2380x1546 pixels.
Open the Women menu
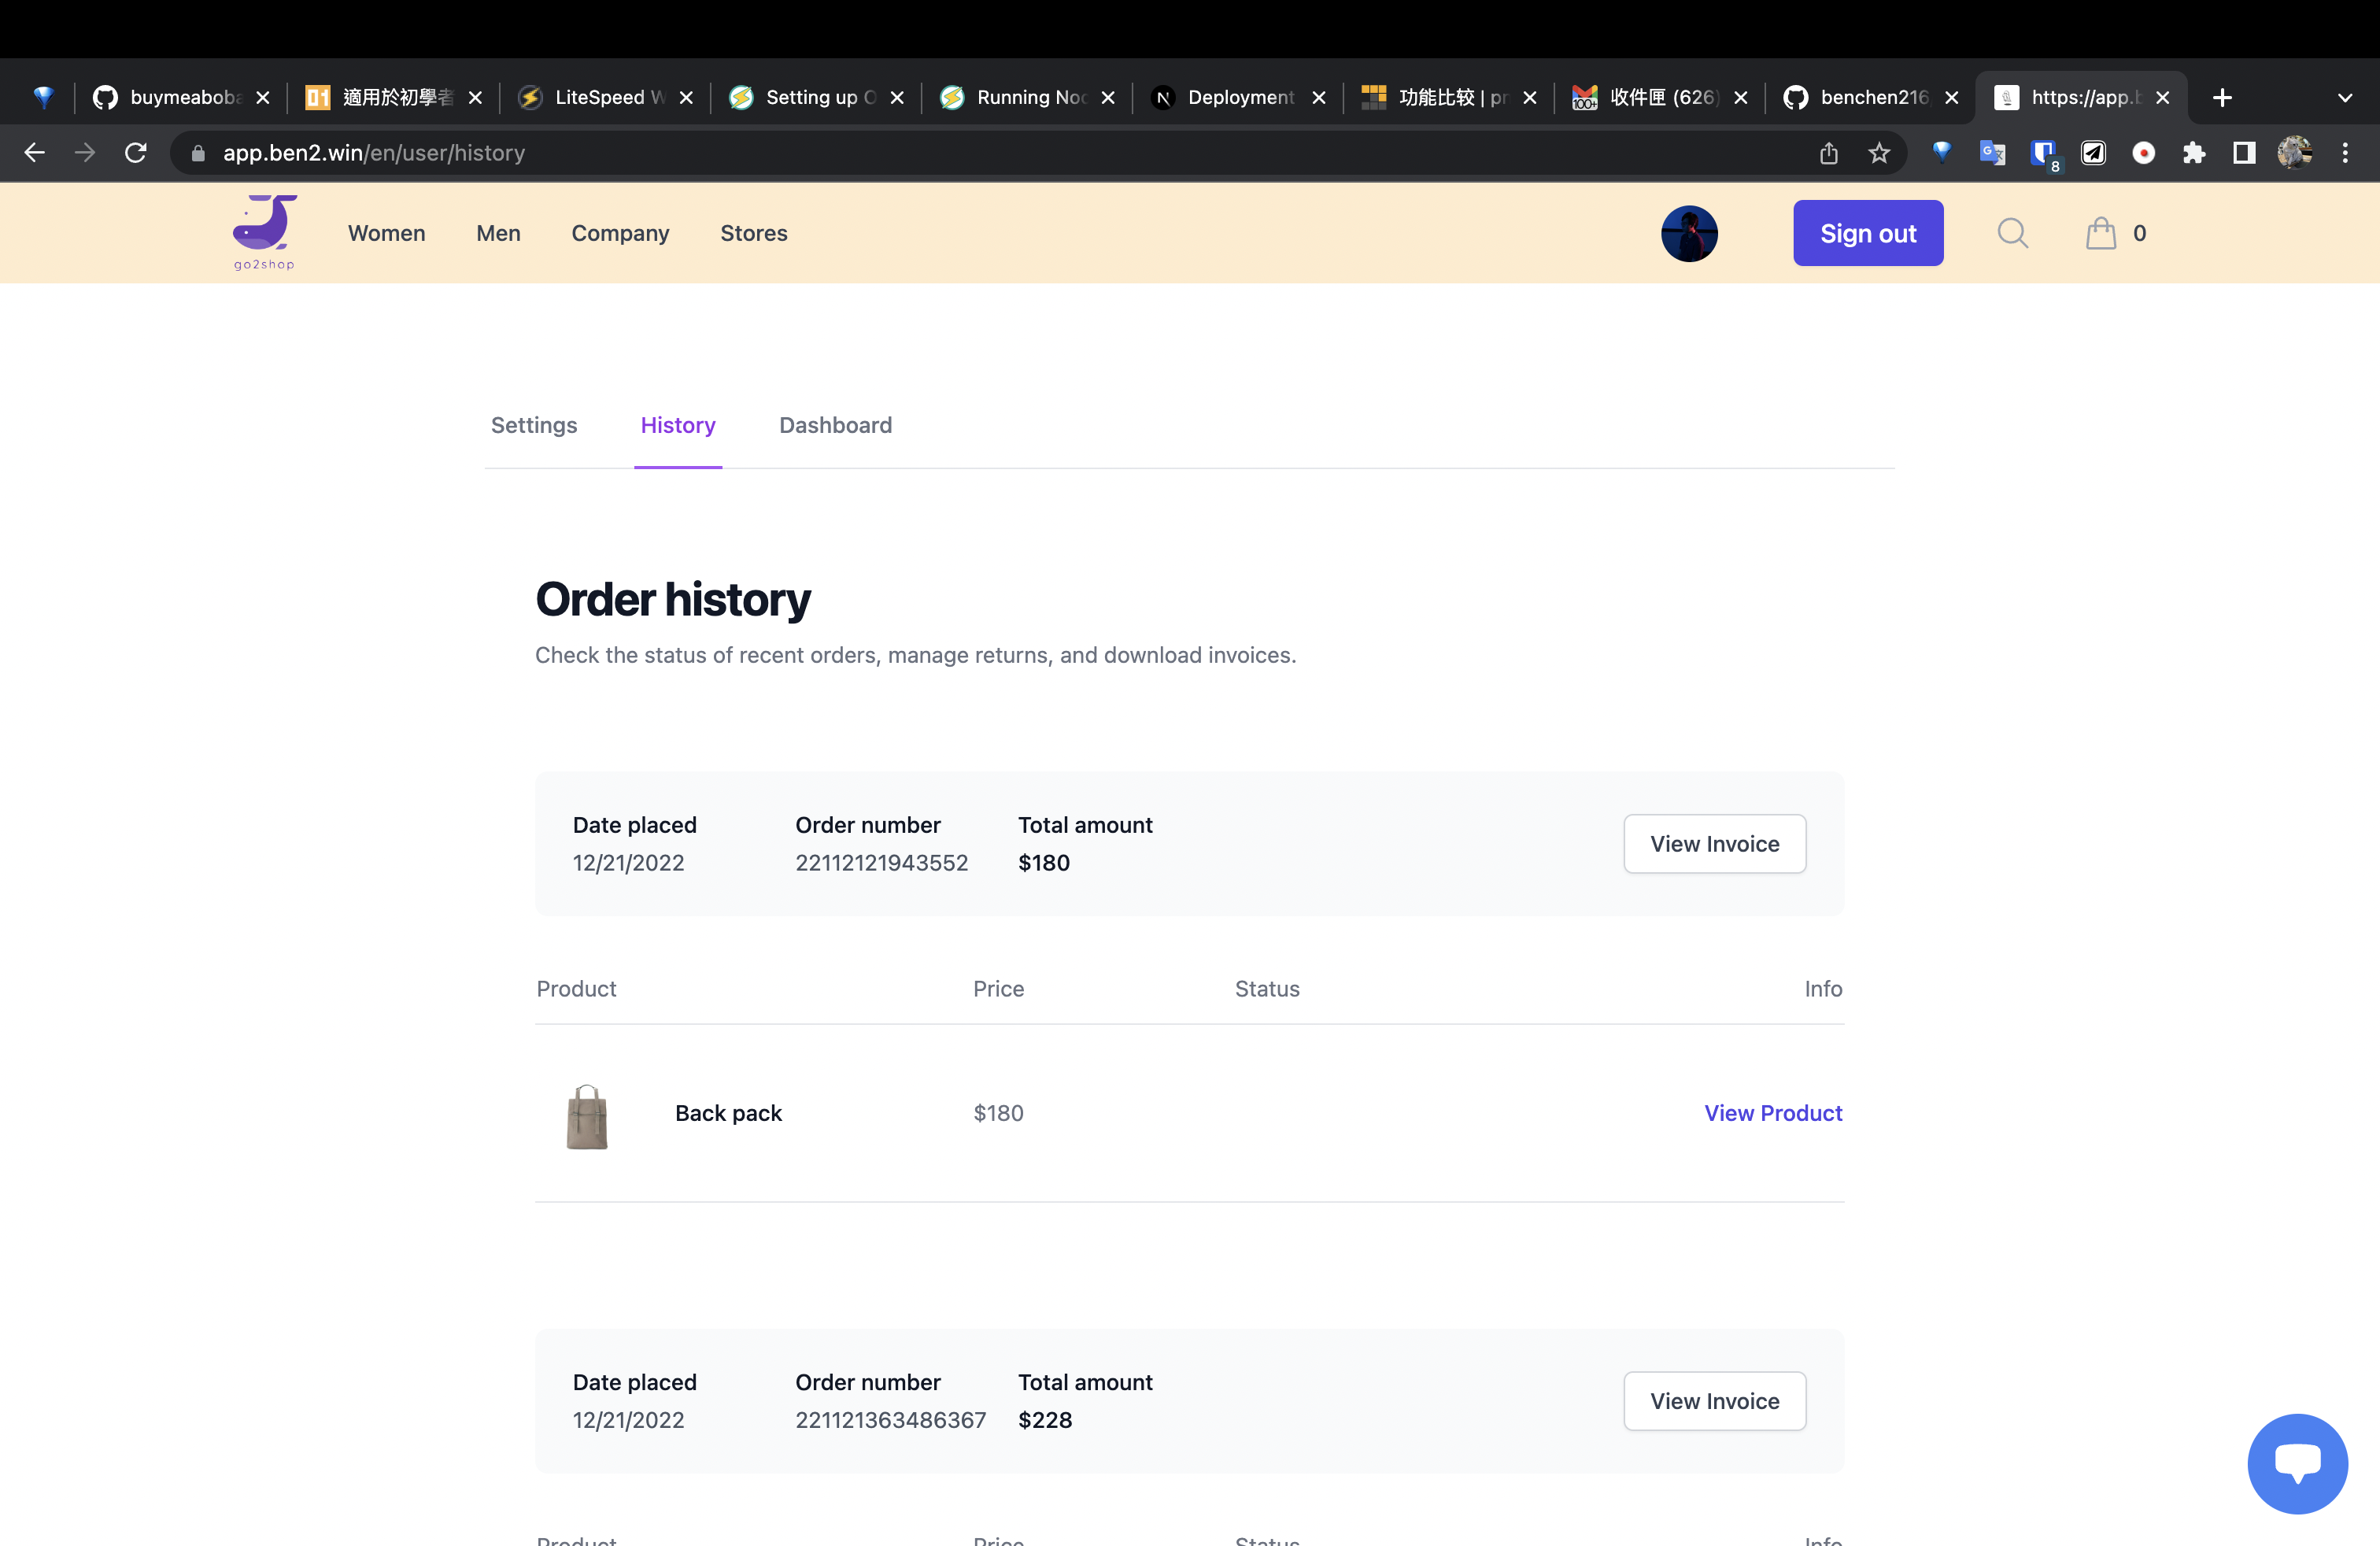[386, 233]
